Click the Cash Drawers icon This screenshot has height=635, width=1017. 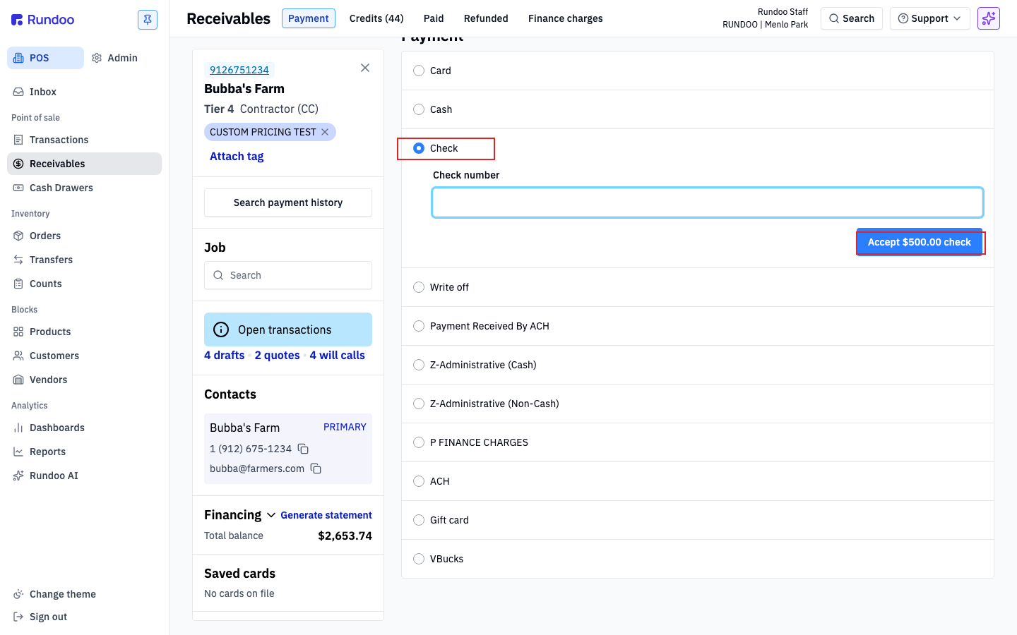(18, 188)
